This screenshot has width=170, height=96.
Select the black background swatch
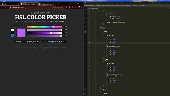point(12,33)
